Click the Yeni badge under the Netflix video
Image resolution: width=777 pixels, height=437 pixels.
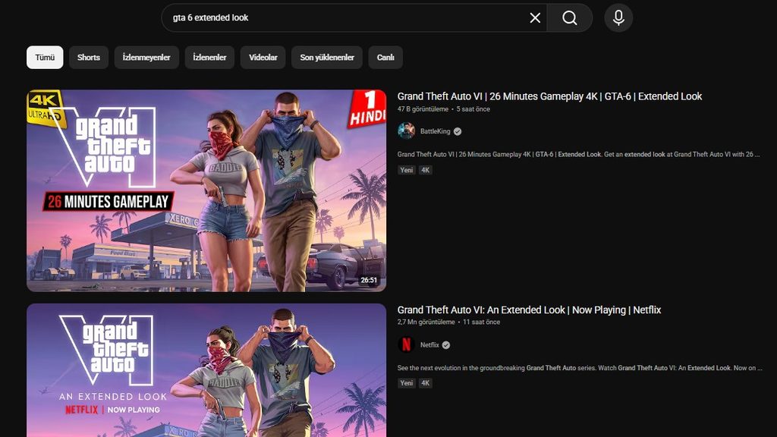pyautogui.click(x=407, y=383)
